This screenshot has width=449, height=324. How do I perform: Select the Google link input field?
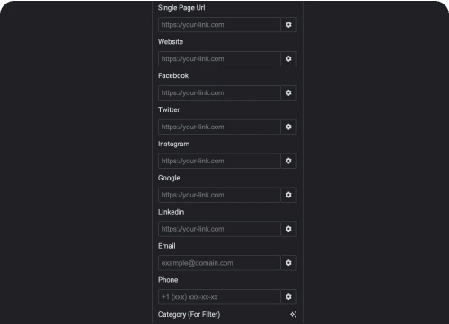tap(219, 195)
